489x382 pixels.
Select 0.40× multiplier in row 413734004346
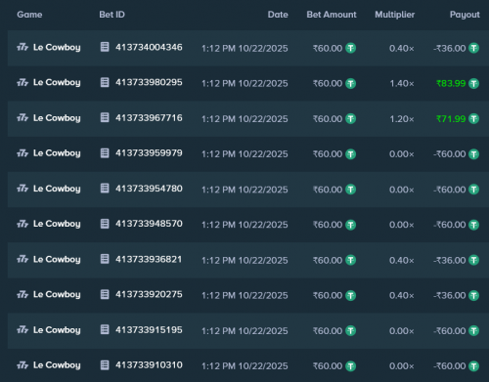click(402, 49)
